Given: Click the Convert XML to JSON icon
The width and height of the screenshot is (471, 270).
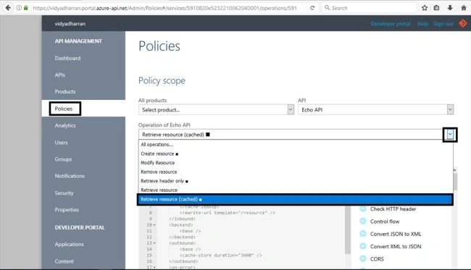Looking at the screenshot, I should point(363,246).
